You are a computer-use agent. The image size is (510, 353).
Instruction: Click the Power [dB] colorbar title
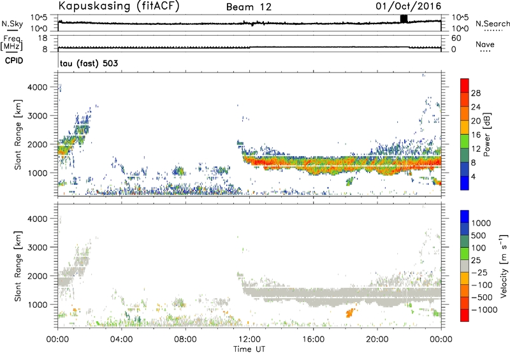(487, 134)
